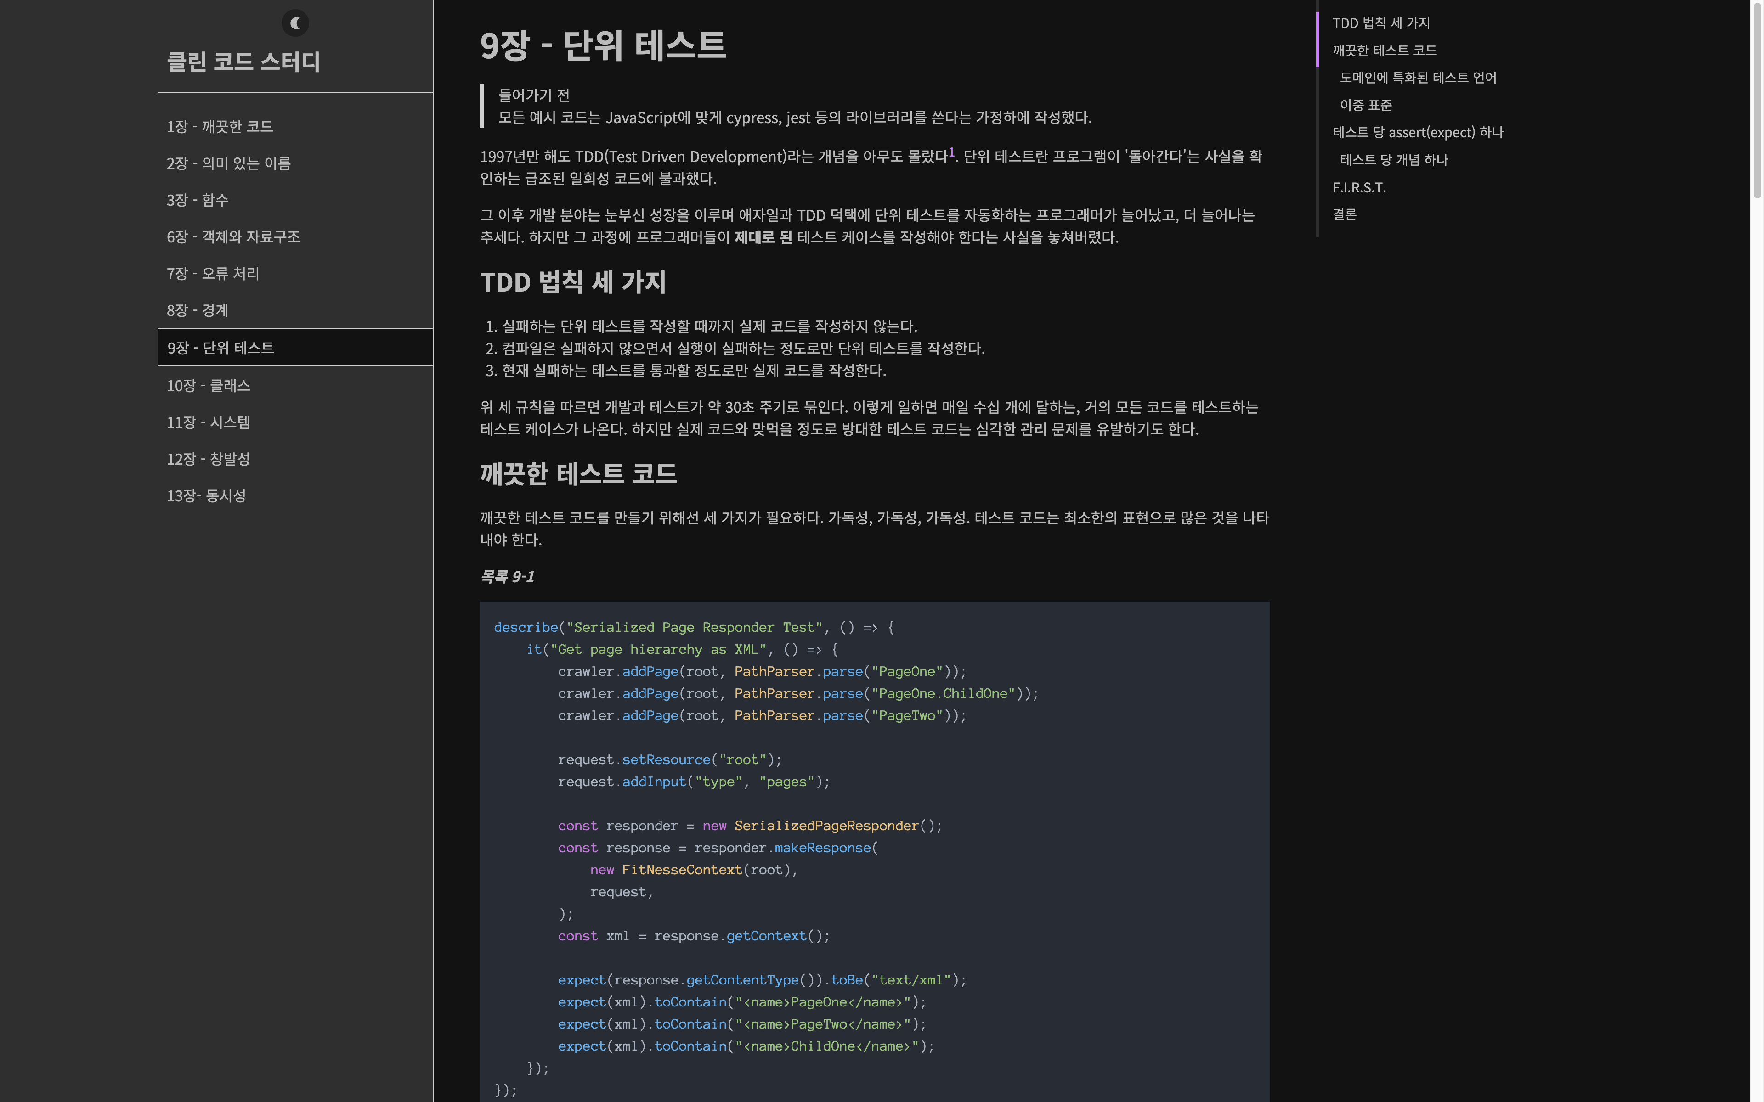
Task: Navigate to 결론 via the outline
Action: pyautogui.click(x=1343, y=214)
